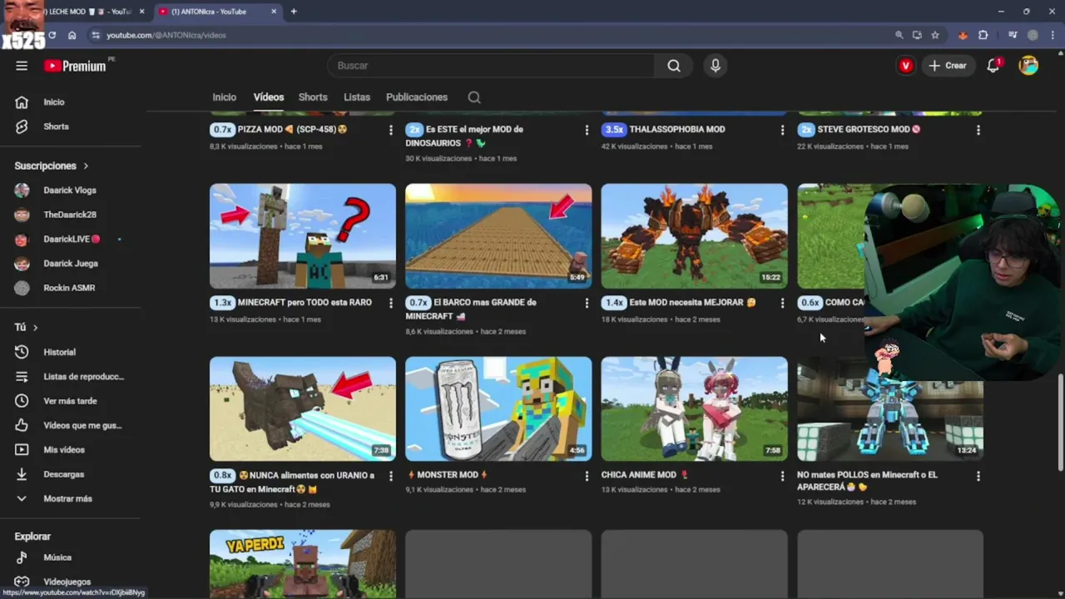This screenshot has height=599, width=1065.
Task: Open the account avatar menu
Action: pyautogui.click(x=1028, y=66)
